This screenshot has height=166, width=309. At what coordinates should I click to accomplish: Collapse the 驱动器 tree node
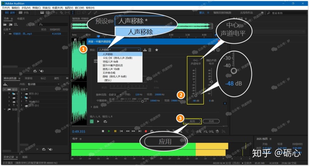coord(5,89)
